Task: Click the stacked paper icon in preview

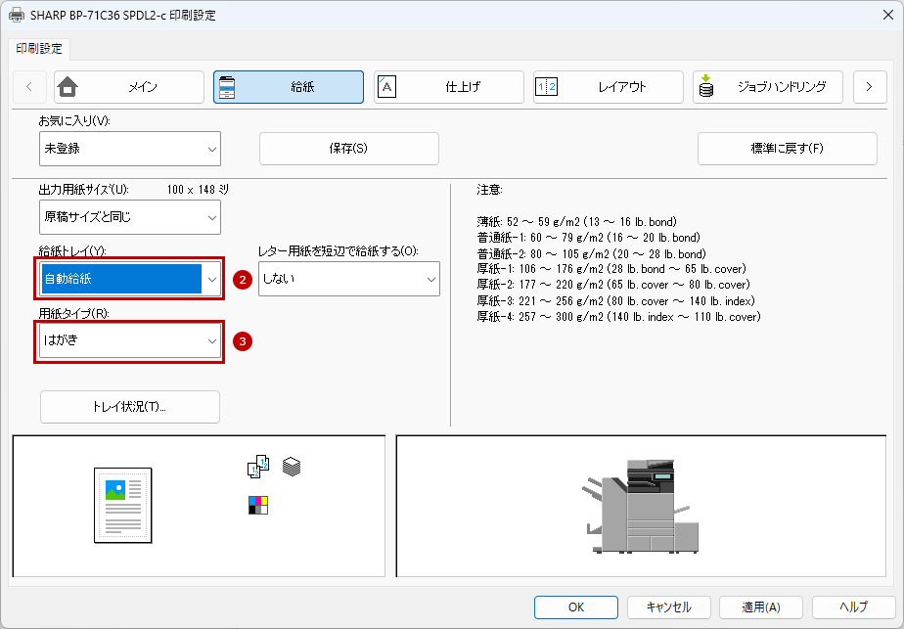Action: pos(292,468)
